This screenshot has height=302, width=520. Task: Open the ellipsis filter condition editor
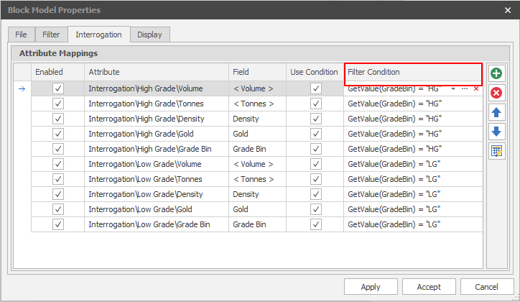point(465,88)
